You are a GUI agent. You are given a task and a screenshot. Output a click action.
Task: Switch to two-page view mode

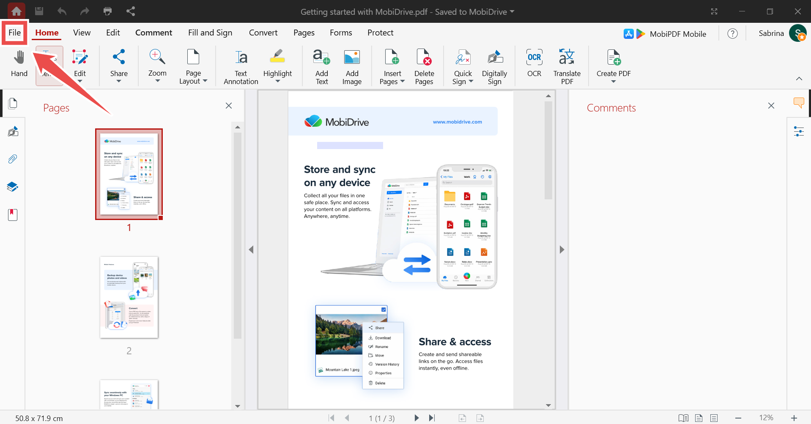click(683, 418)
